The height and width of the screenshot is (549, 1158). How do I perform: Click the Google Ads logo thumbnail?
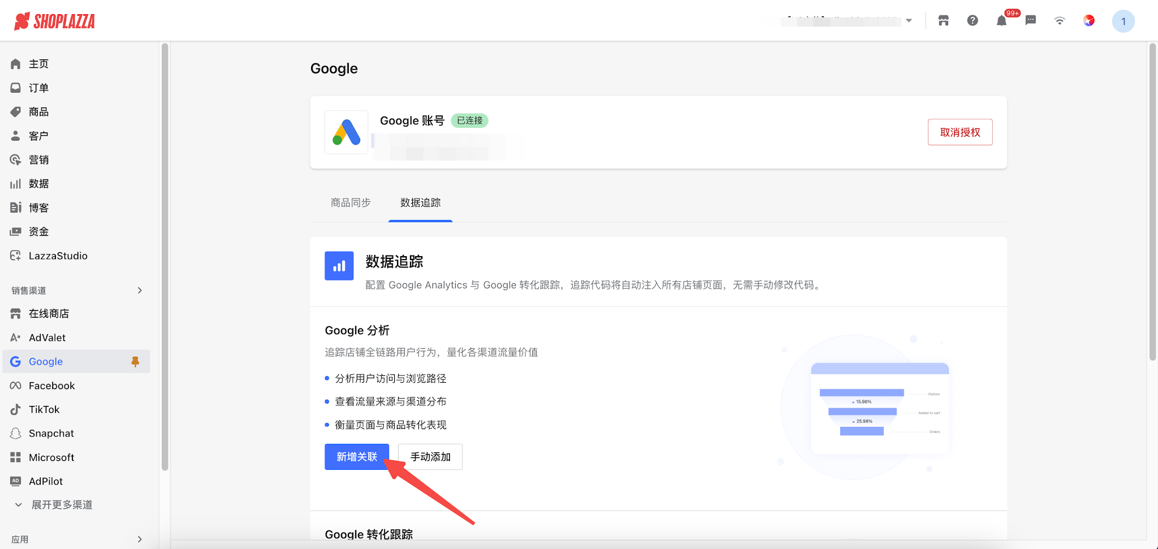tap(347, 132)
